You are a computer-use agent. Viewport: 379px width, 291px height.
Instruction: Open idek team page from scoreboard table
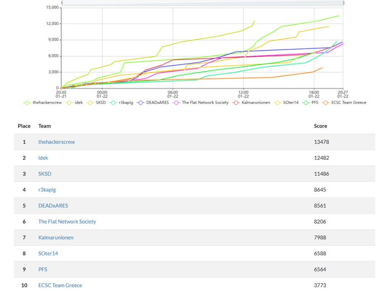tap(43, 158)
